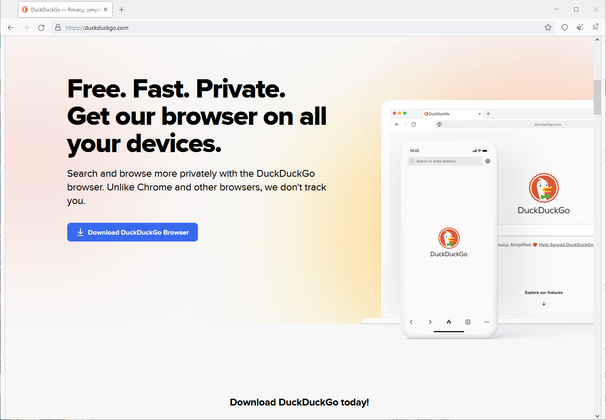Click the Explore our features down arrow

(x=544, y=304)
